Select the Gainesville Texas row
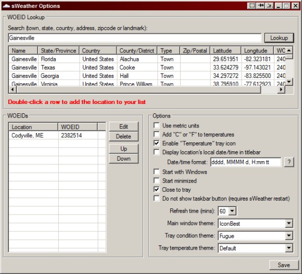Image resolution: width=302 pixels, height=274 pixels. click(147, 68)
